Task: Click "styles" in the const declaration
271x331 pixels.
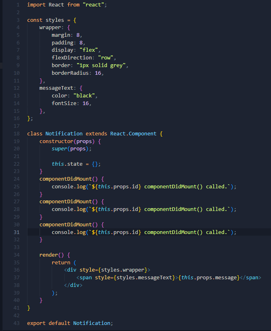Action: click(x=55, y=20)
